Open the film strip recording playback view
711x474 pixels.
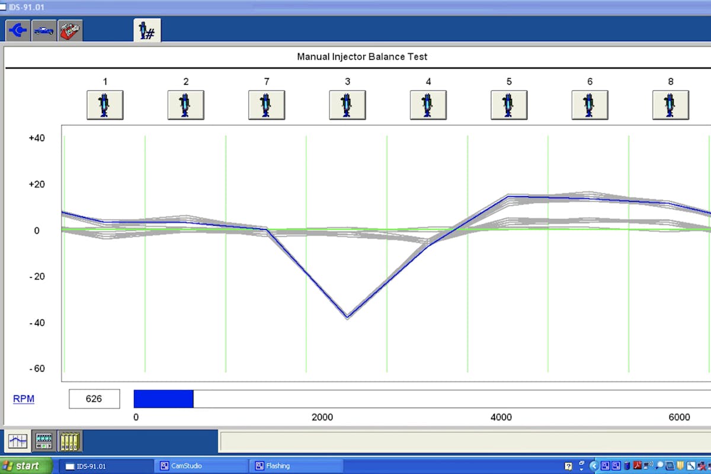pyautogui.click(x=44, y=441)
